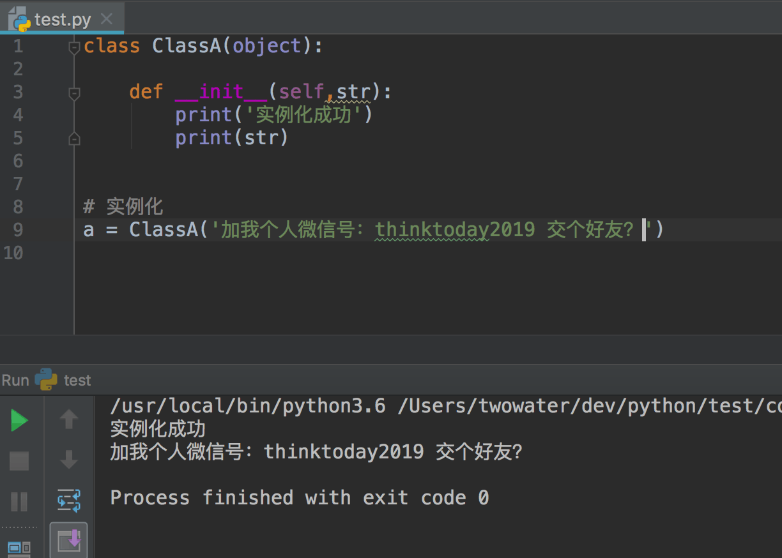Click line number 4 in gutter
The height and width of the screenshot is (558, 782).
pos(18,115)
